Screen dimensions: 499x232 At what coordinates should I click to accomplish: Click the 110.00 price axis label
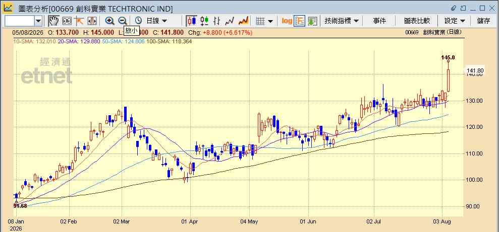[475, 153]
